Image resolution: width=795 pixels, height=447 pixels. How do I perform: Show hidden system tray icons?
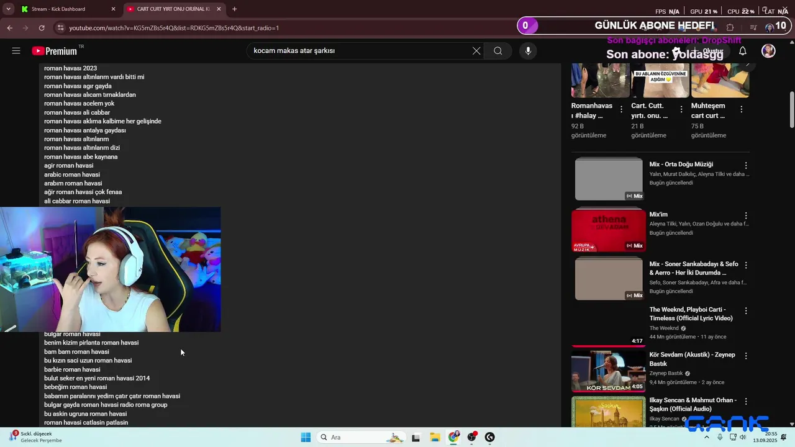tap(707, 437)
